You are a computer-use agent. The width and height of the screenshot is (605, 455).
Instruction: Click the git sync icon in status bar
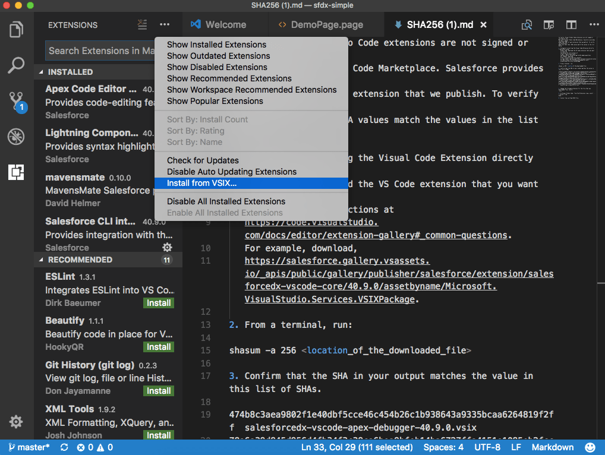[64, 447]
